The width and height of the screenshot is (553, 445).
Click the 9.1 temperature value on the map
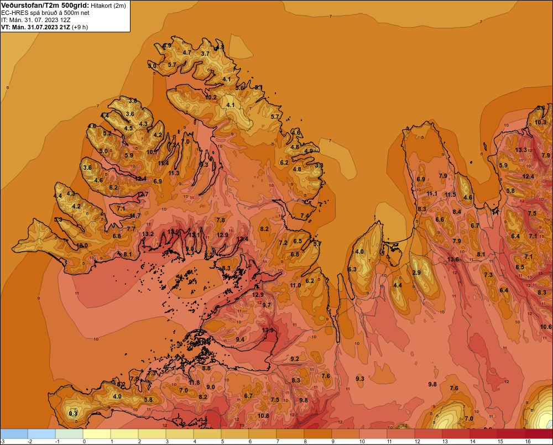pyautogui.click(x=192, y=282)
